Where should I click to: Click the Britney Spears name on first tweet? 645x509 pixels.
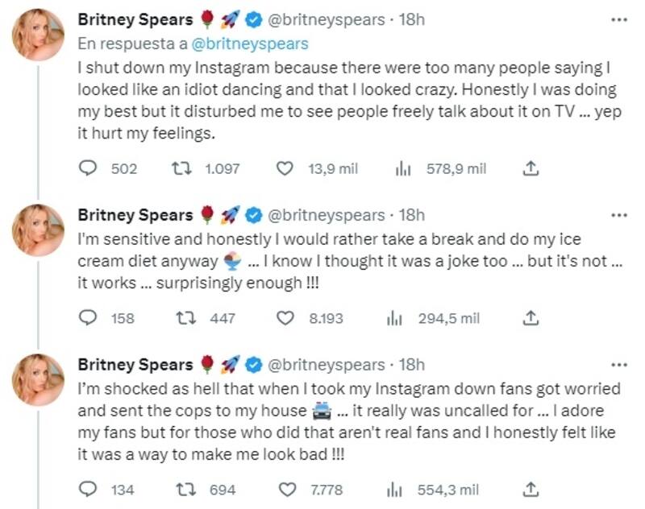[135, 19]
